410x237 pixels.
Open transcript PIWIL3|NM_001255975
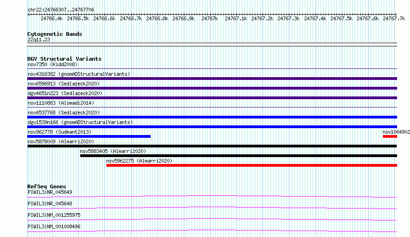point(54,215)
